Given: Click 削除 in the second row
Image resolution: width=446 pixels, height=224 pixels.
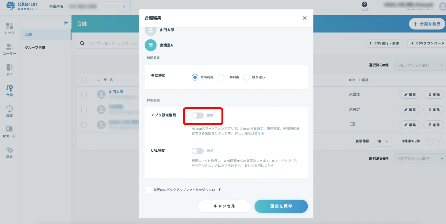Looking at the screenshot, I should 434,109.
